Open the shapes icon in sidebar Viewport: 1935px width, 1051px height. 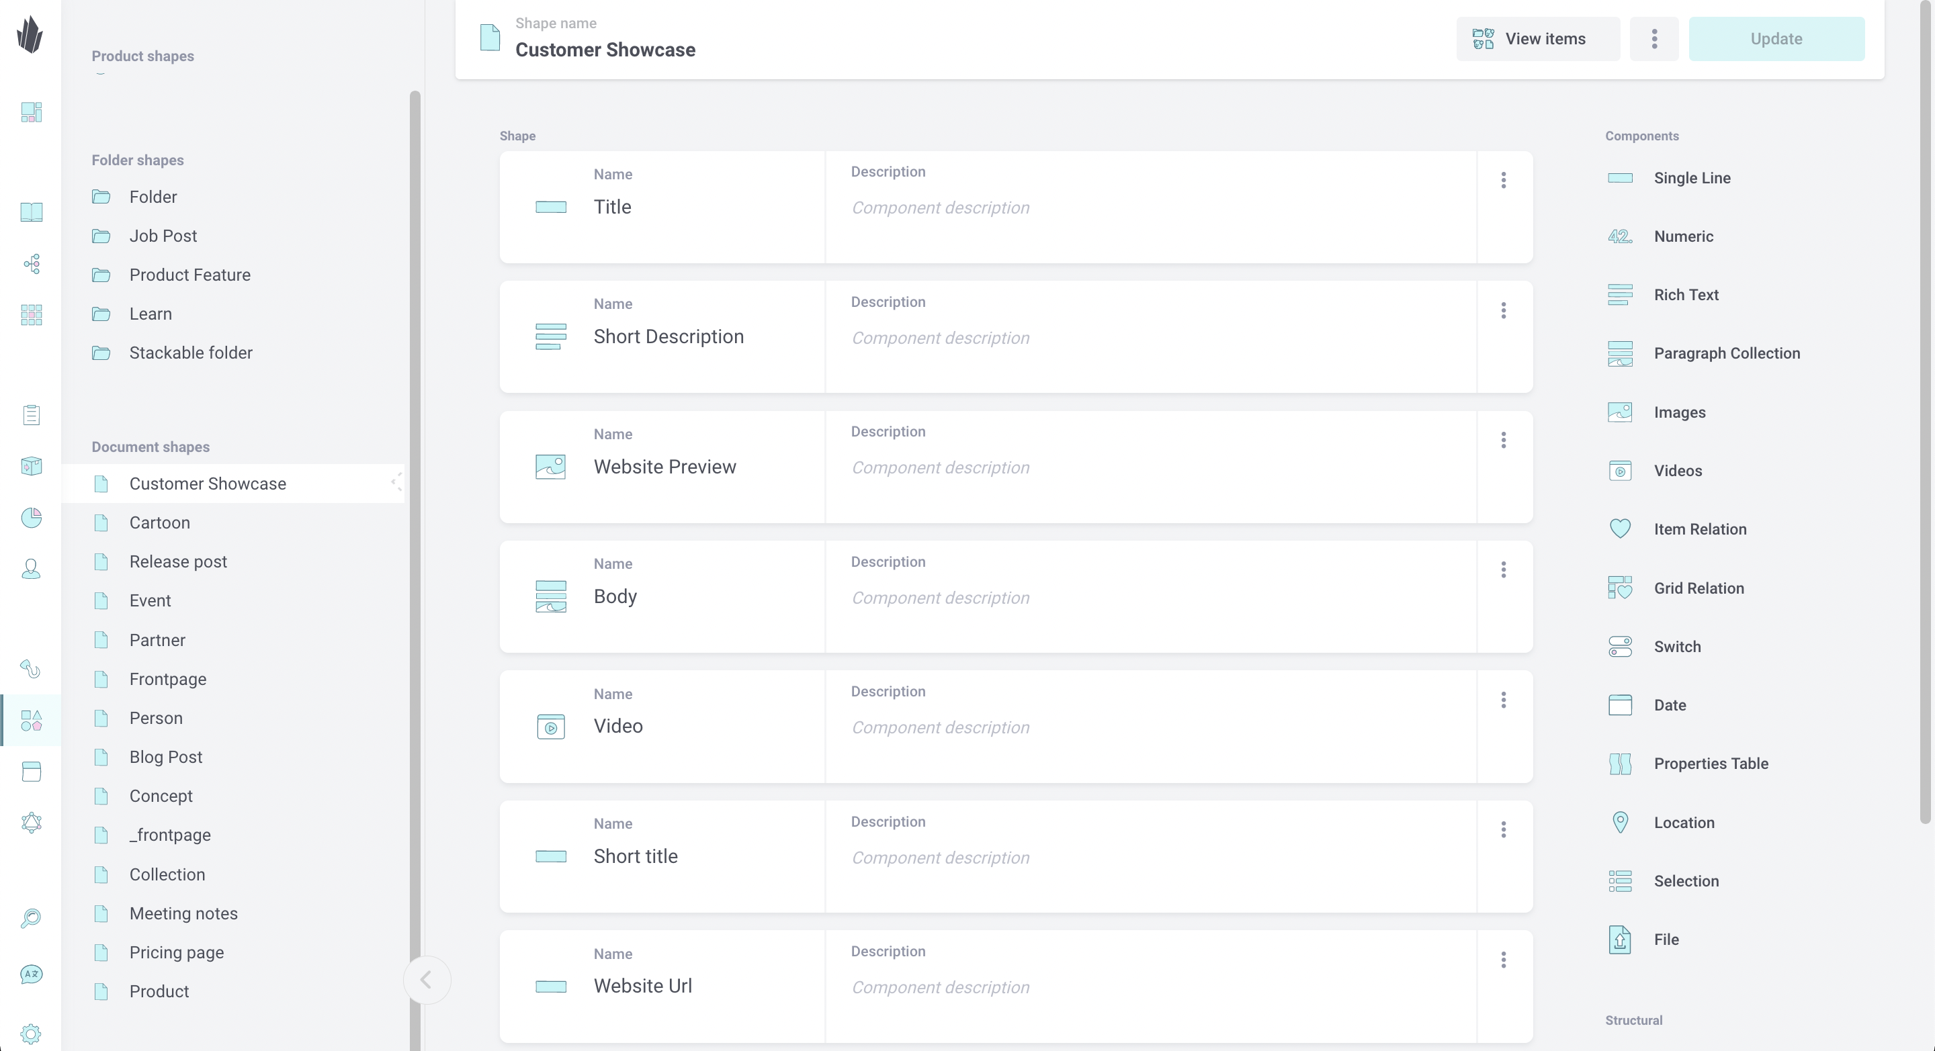pos(31,721)
